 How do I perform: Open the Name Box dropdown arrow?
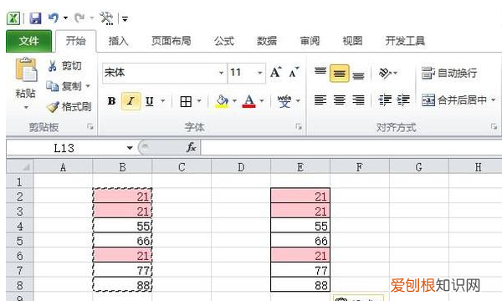(130, 148)
